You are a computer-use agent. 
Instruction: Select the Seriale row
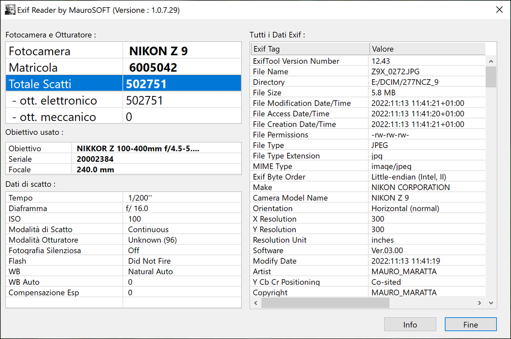click(124, 159)
